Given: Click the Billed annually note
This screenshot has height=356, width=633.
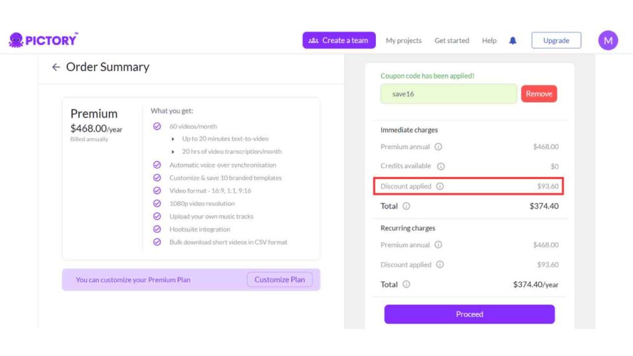Looking at the screenshot, I should [89, 139].
